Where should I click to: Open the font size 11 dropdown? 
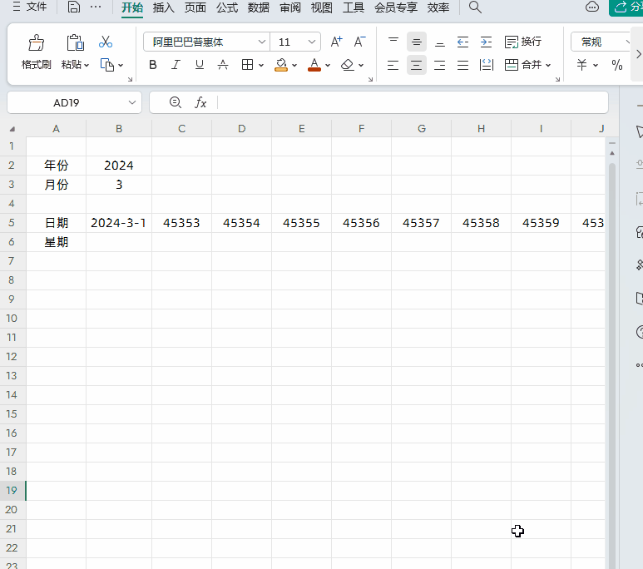click(x=312, y=42)
